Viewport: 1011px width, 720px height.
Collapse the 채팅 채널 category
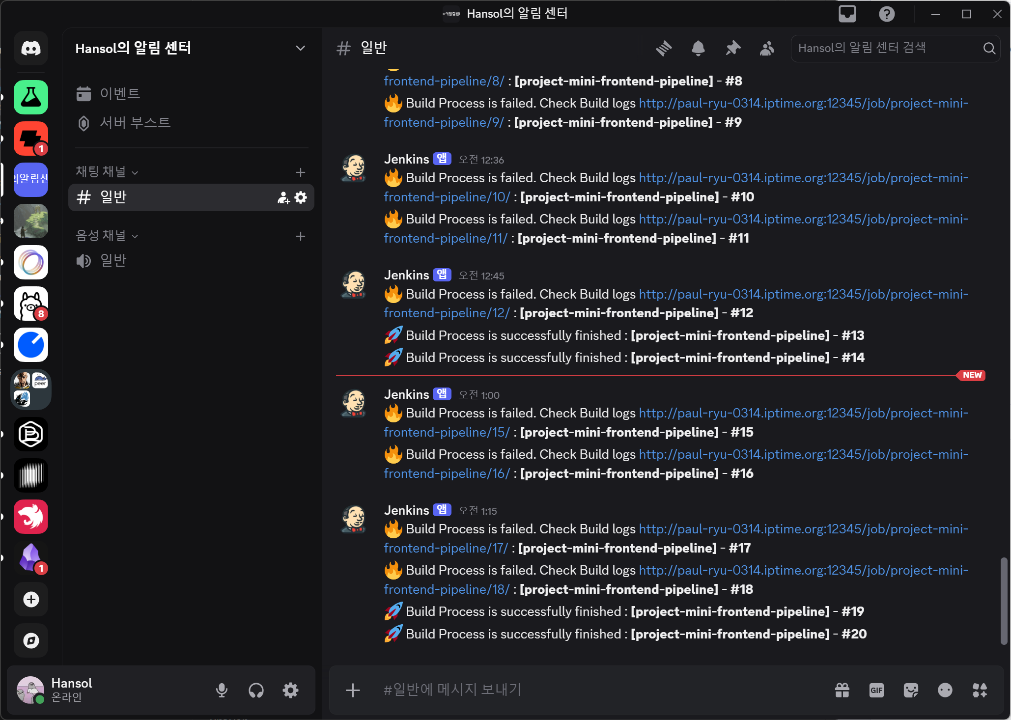[x=107, y=172]
